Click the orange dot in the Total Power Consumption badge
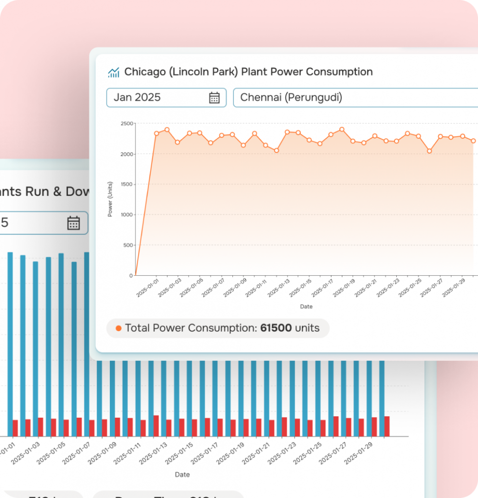The width and height of the screenshot is (478, 498). 119,328
